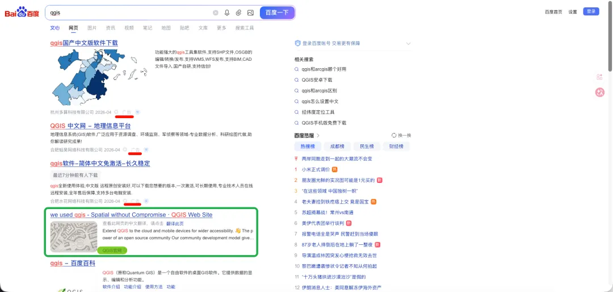
Task: Open the 百度热搜 arrow
Action: click(318, 135)
